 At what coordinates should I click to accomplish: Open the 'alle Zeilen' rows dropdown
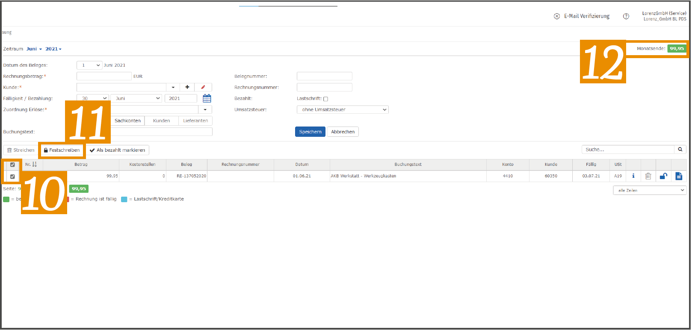(x=650, y=190)
